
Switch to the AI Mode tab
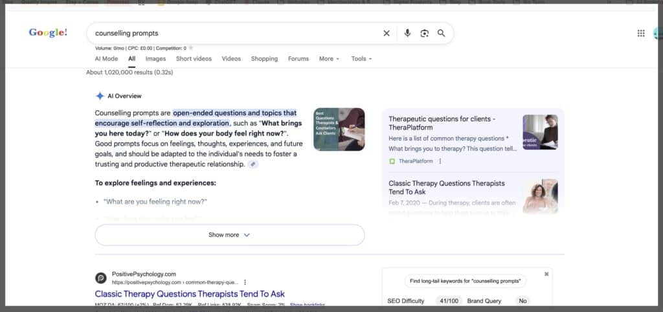106,59
